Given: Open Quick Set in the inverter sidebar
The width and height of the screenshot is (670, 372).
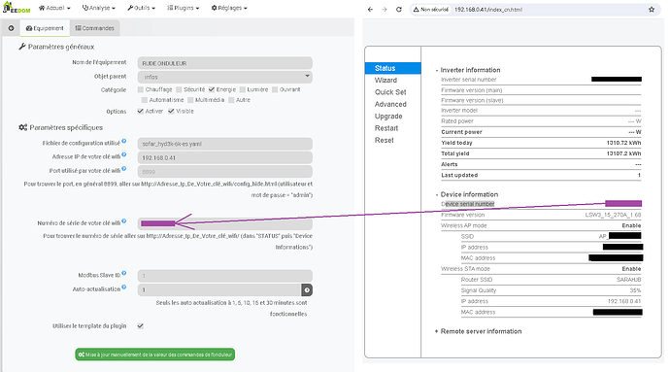Looking at the screenshot, I should [390, 92].
